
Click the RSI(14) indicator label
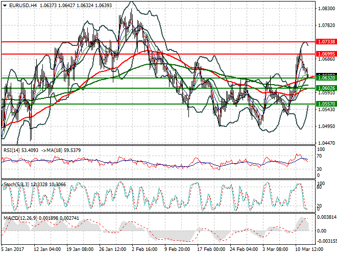click(12, 150)
